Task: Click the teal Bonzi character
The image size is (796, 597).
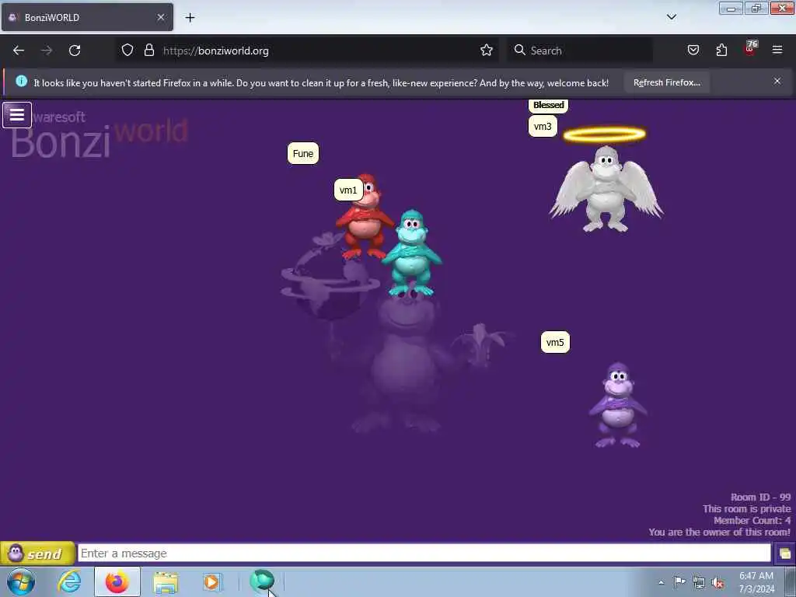Action: click(412, 253)
